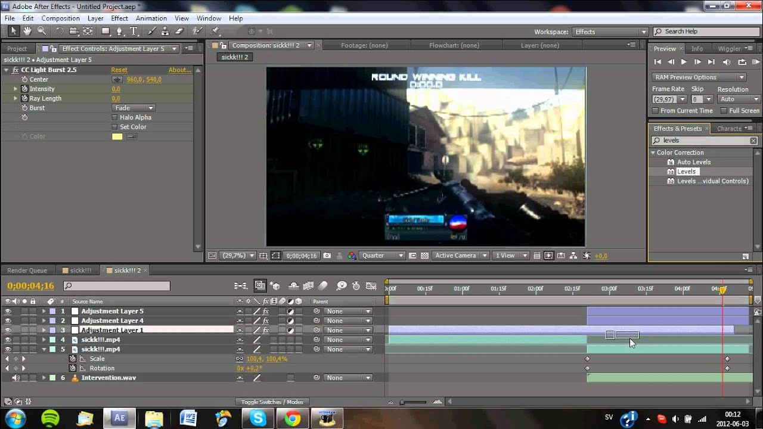
Task: Switch to Render Queue tab
Action: click(27, 271)
